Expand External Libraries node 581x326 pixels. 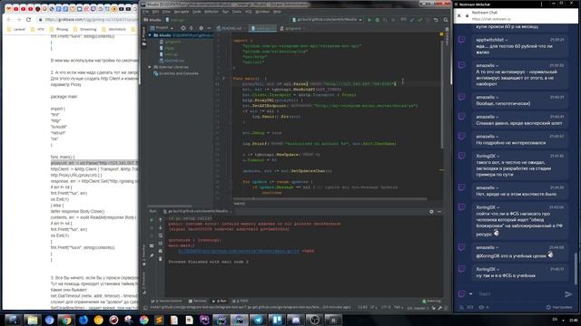tap(150, 67)
